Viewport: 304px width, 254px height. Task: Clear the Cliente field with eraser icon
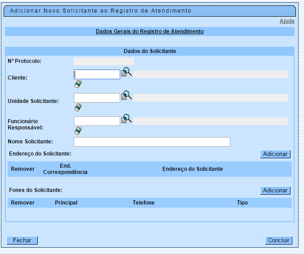pyautogui.click(x=78, y=84)
